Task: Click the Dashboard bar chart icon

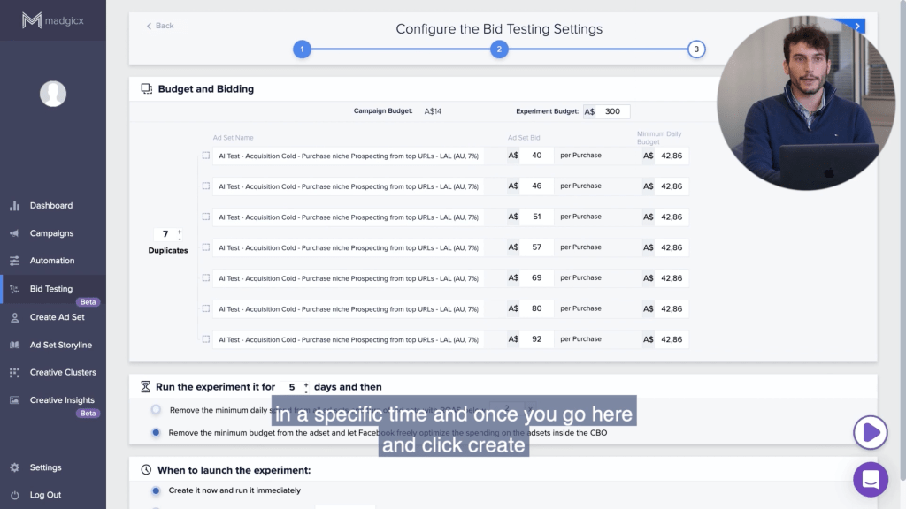Action: [x=14, y=206]
